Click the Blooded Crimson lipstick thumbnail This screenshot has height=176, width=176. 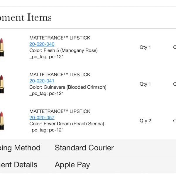[2, 84]
